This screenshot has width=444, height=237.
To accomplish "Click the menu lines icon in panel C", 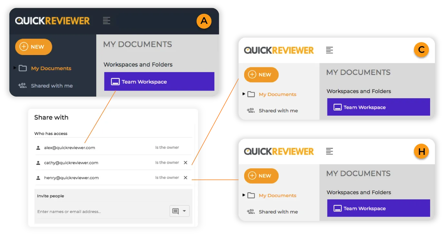I will (329, 50).
